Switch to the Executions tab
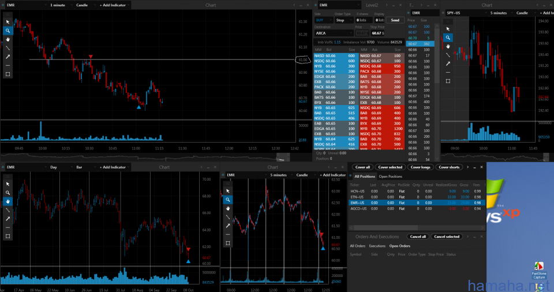The width and height of the screenshot is (554, 292). [377, 246]
